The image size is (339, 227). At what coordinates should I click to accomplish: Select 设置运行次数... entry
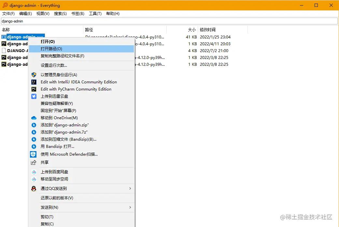click(81, 65)
